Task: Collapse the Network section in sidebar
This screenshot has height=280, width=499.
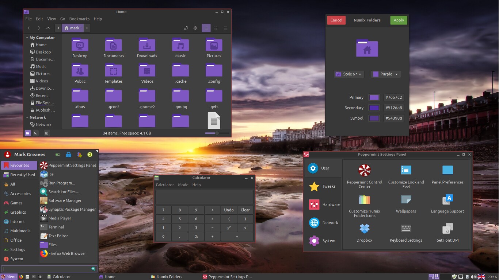Action: pyautogui.click(x=27, y=117)
